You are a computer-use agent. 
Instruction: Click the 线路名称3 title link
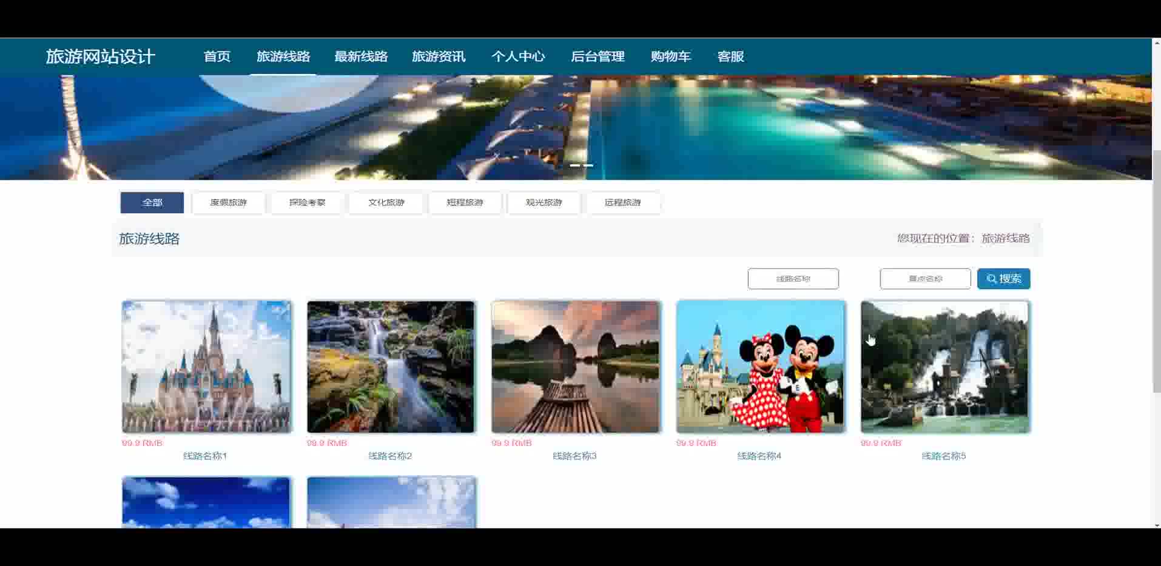[x=574, y=456]
